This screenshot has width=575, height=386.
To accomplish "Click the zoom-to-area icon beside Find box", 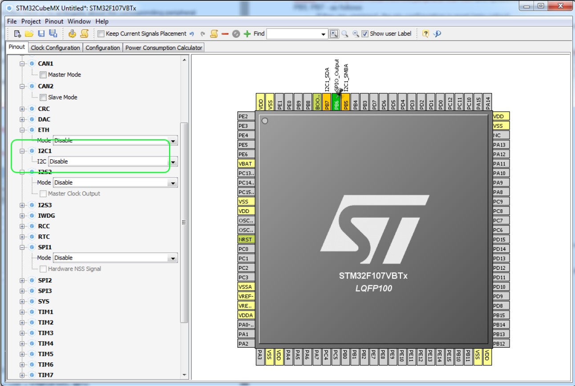I will tap(334, 34).
